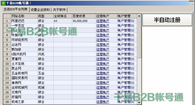Select the 勤加缘 site name cell
The image size is (195, 105).
(x=24, y=49)
